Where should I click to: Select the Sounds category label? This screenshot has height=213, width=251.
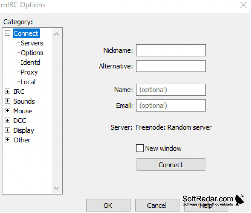(x=24, y=101)
